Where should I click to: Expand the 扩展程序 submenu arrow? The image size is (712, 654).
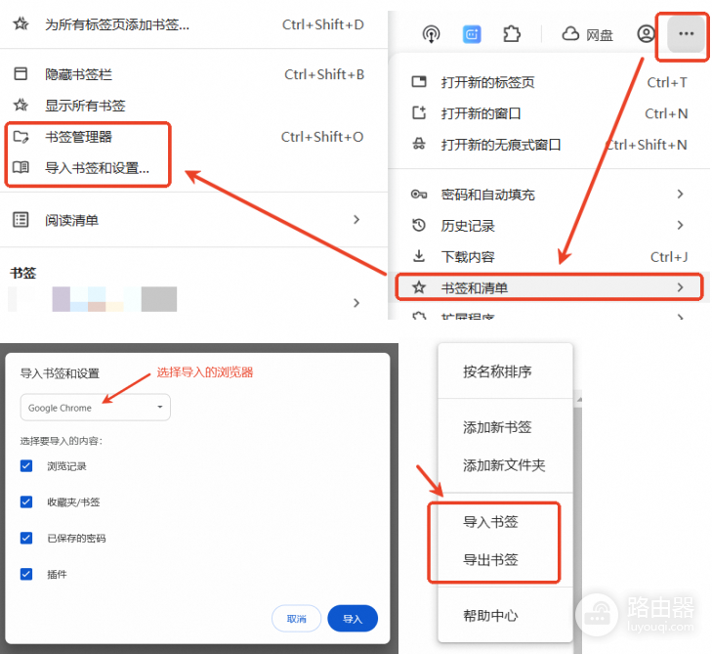(x=680, y=317)
